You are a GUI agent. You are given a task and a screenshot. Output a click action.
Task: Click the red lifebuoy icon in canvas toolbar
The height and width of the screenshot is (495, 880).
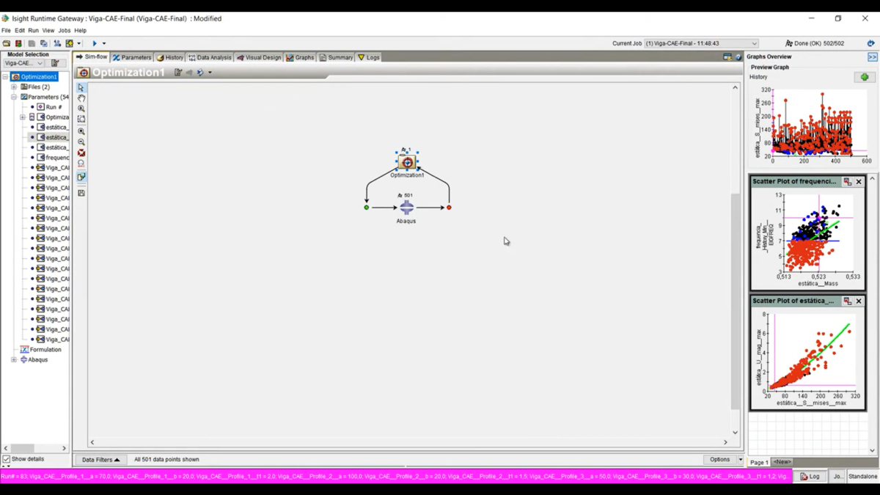click(x=81, y=153)
